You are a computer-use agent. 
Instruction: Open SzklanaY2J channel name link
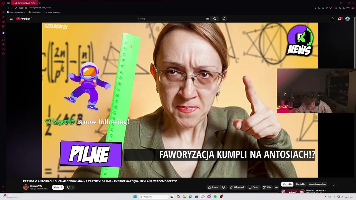[36, 186]
